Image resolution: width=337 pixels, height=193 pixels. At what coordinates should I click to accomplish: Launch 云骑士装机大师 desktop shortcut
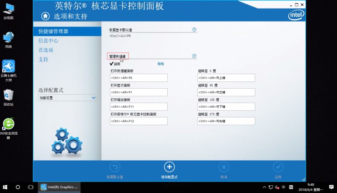[x=8, y=71]
